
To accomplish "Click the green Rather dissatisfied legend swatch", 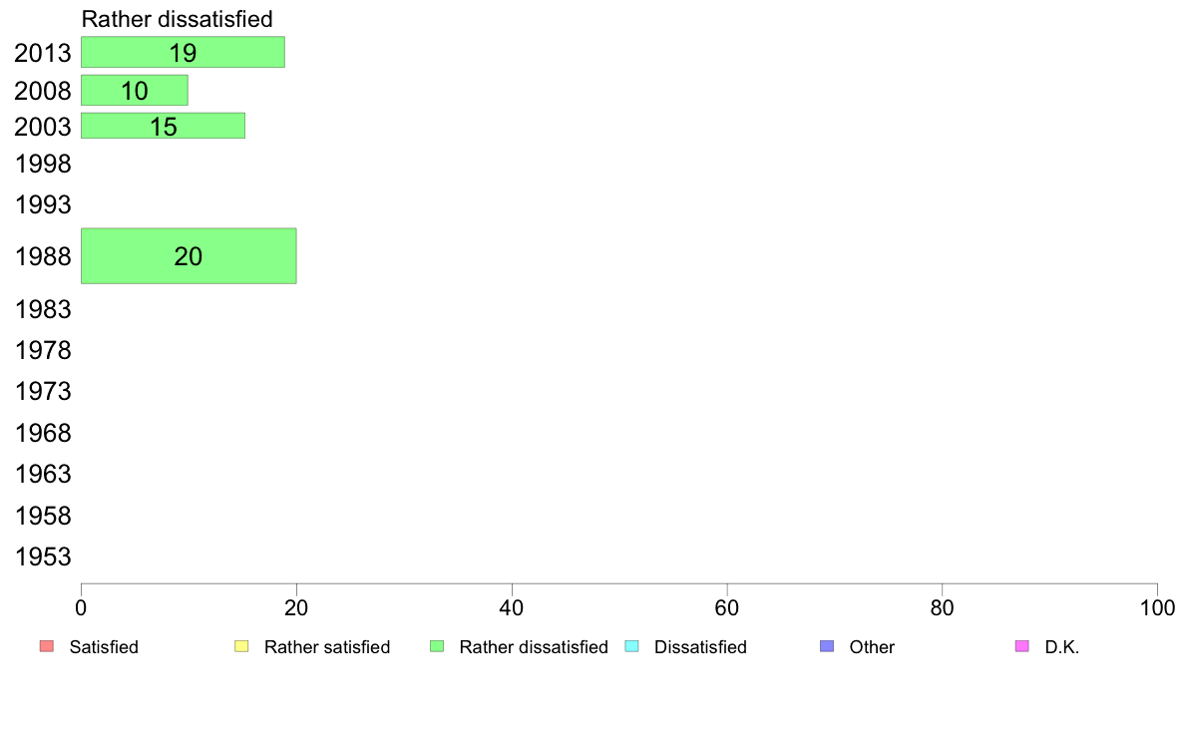I will (437, 646).
